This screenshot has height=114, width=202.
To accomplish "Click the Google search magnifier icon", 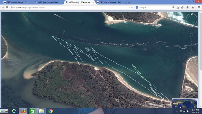I will pyautogui.click(x=173, y=8).
